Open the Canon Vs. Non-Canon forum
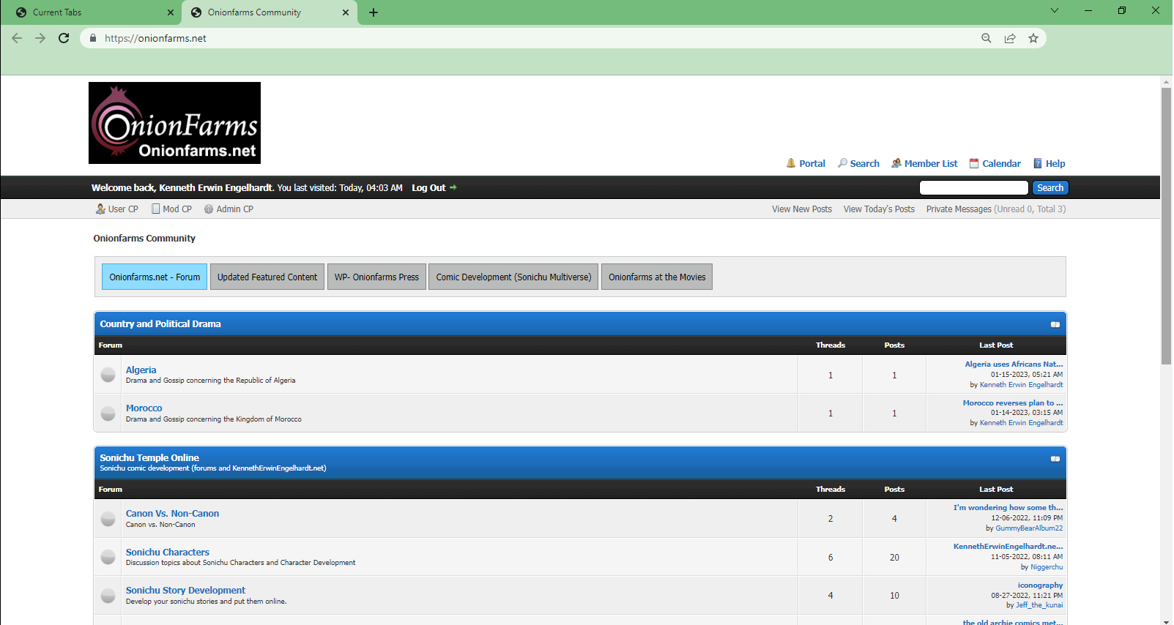 click(x=172, y=514)
